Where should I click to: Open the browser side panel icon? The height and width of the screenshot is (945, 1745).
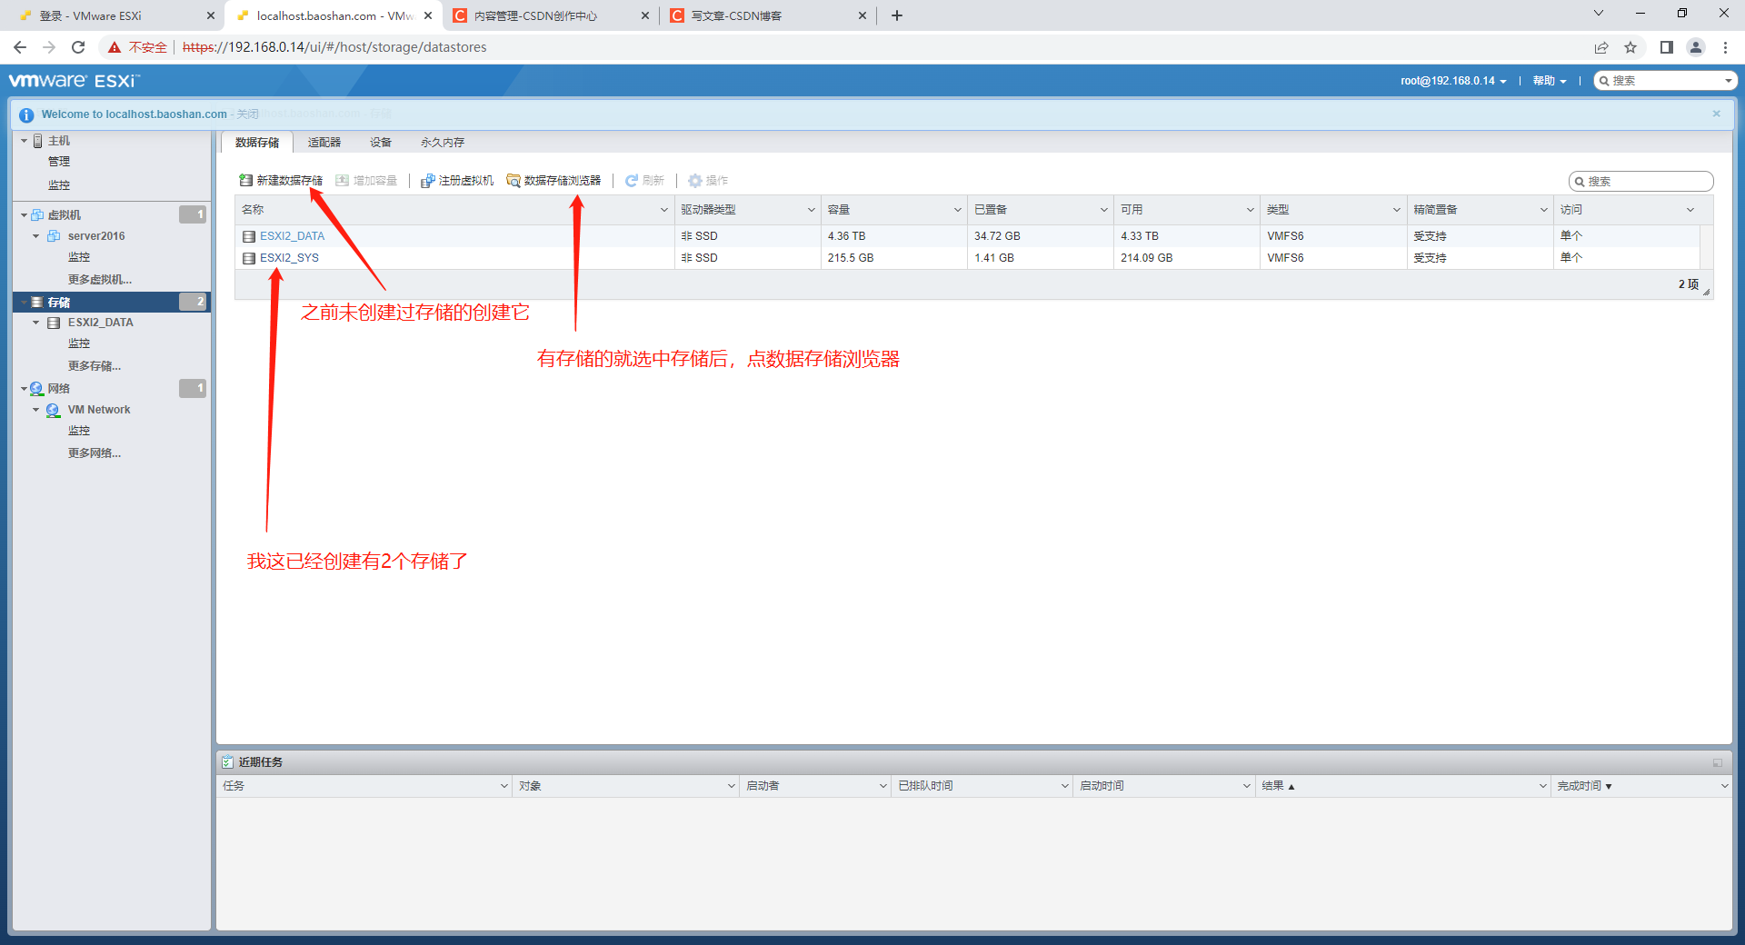[1667, 47]
